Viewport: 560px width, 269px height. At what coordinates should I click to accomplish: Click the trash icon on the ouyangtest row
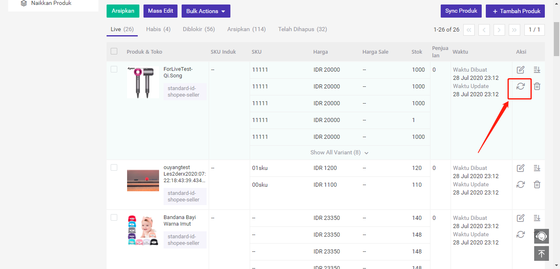tap(537, 185)
